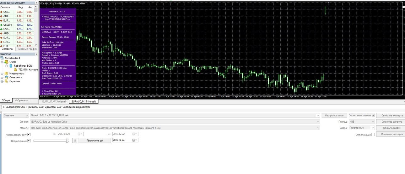405x174 pixels.
Task: Click the Индикаторы indicators icon
Action: [6, 74]
